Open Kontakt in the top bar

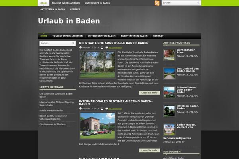coord(75,9)
